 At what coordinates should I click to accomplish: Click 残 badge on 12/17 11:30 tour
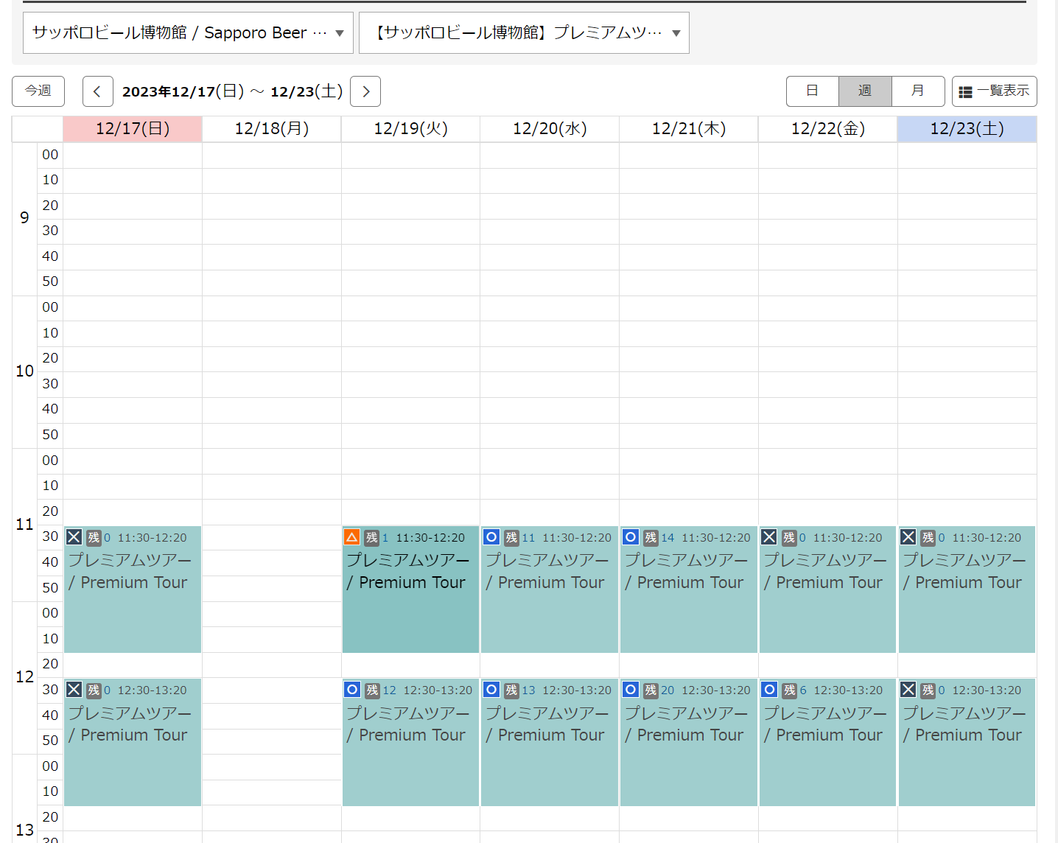(x=94, y=538)
